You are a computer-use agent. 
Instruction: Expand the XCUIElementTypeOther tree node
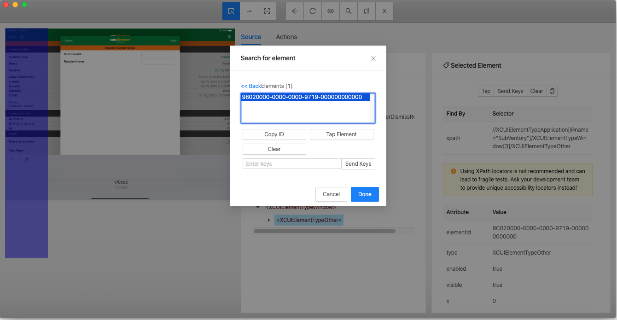pyautogui.click(x=269, y=221)
